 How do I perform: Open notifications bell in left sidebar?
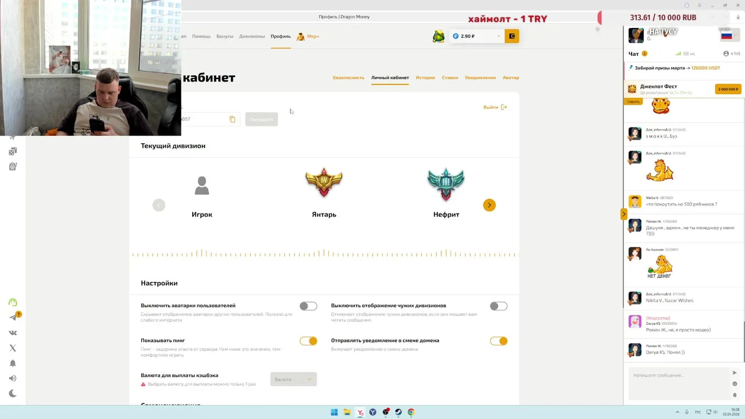click(13, 363)
